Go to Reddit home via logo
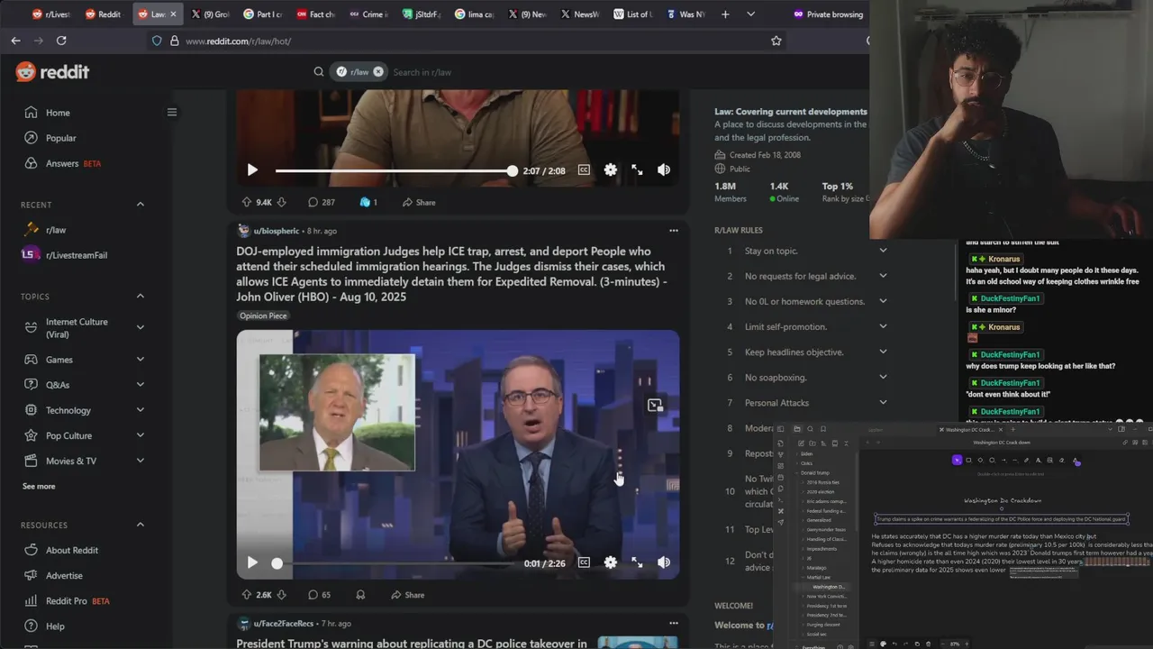This screenshot has height=649, width=1153. tap(53, 72)
